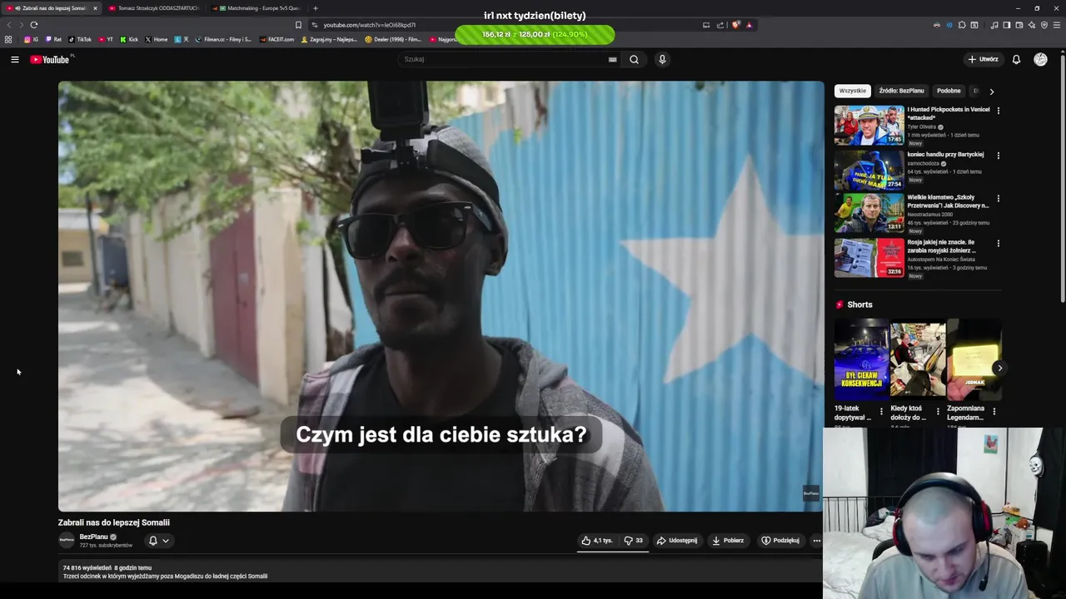This screenshot has width=1066, height=599.
Task: Open options for Rosja jakiej nie znacie video
Action: point(998,243)
